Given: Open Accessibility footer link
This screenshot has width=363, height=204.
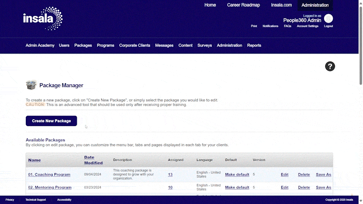Looking at the screenshot, I should coord(64,200).
